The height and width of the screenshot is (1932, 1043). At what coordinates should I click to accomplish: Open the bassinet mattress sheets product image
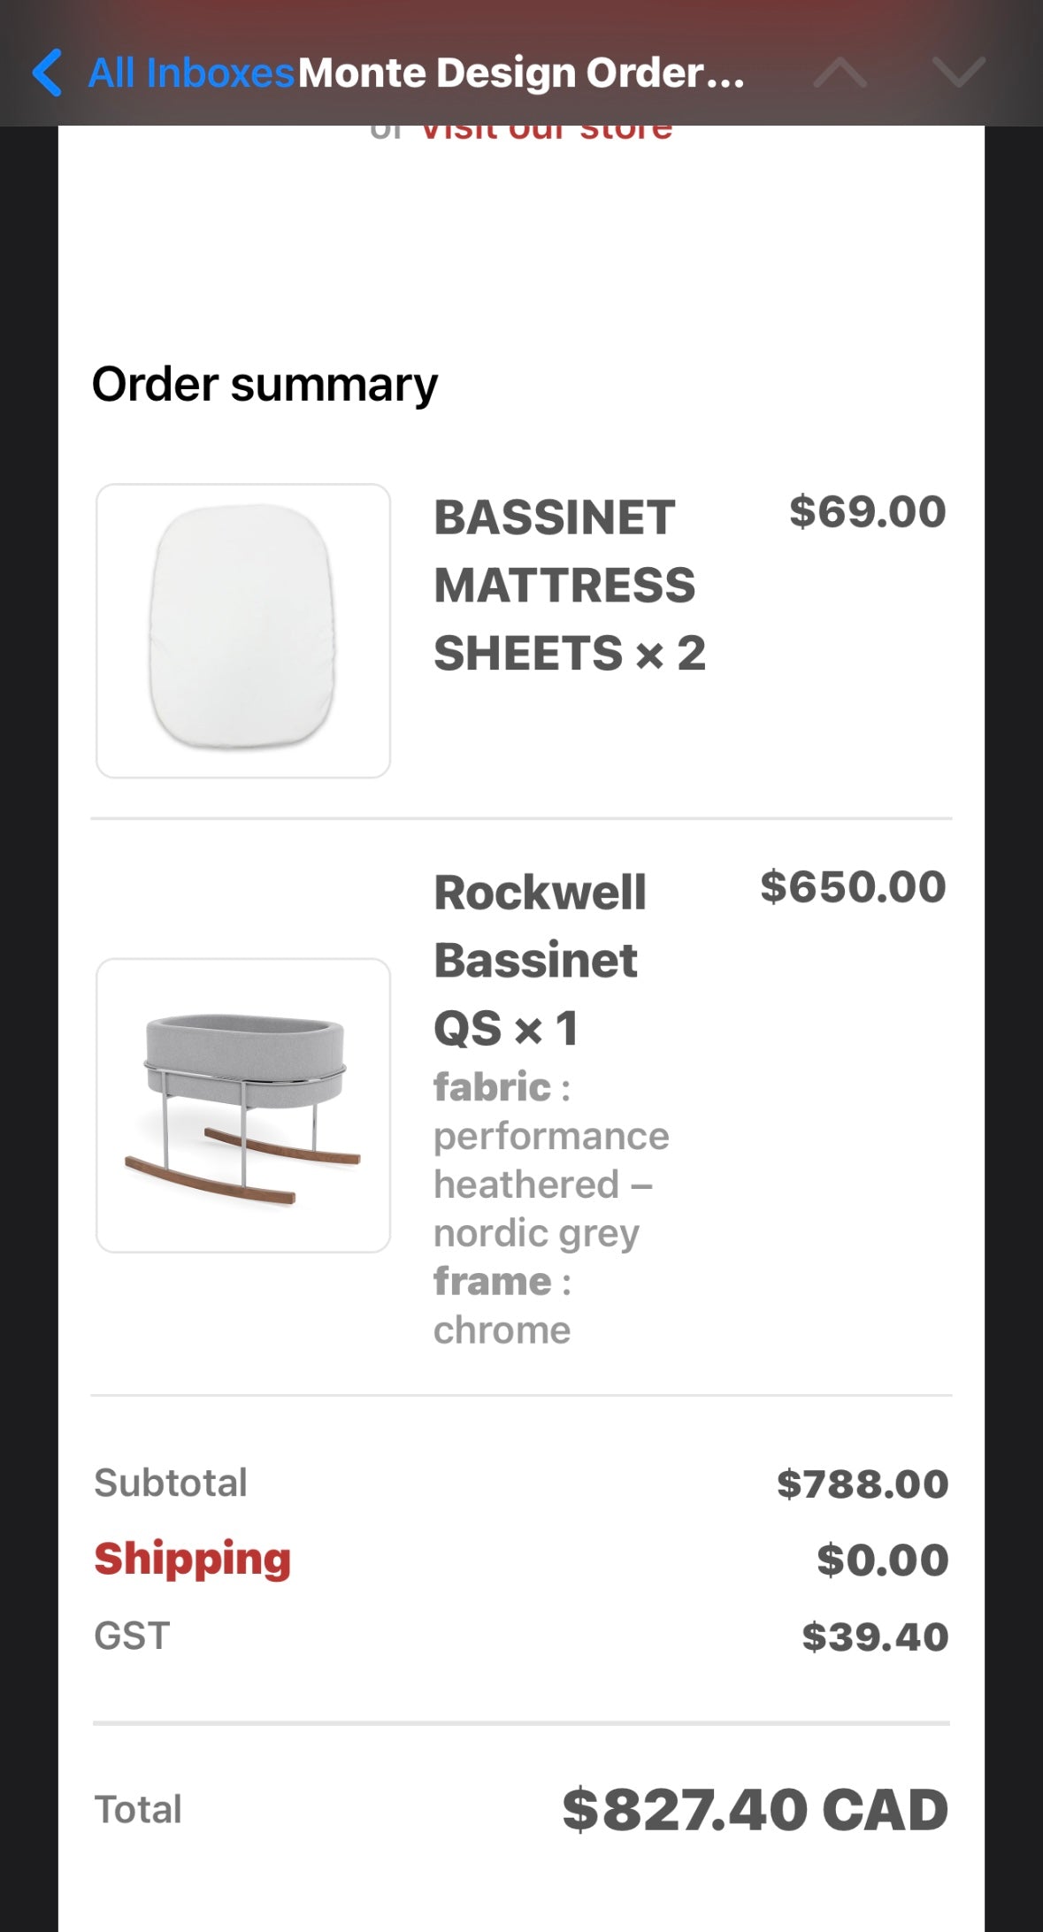(x=243, y=630)
